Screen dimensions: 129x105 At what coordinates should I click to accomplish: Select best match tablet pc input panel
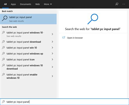pos(28,19)
